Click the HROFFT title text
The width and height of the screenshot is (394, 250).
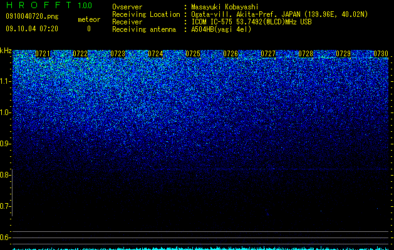(x=39, y=5)
